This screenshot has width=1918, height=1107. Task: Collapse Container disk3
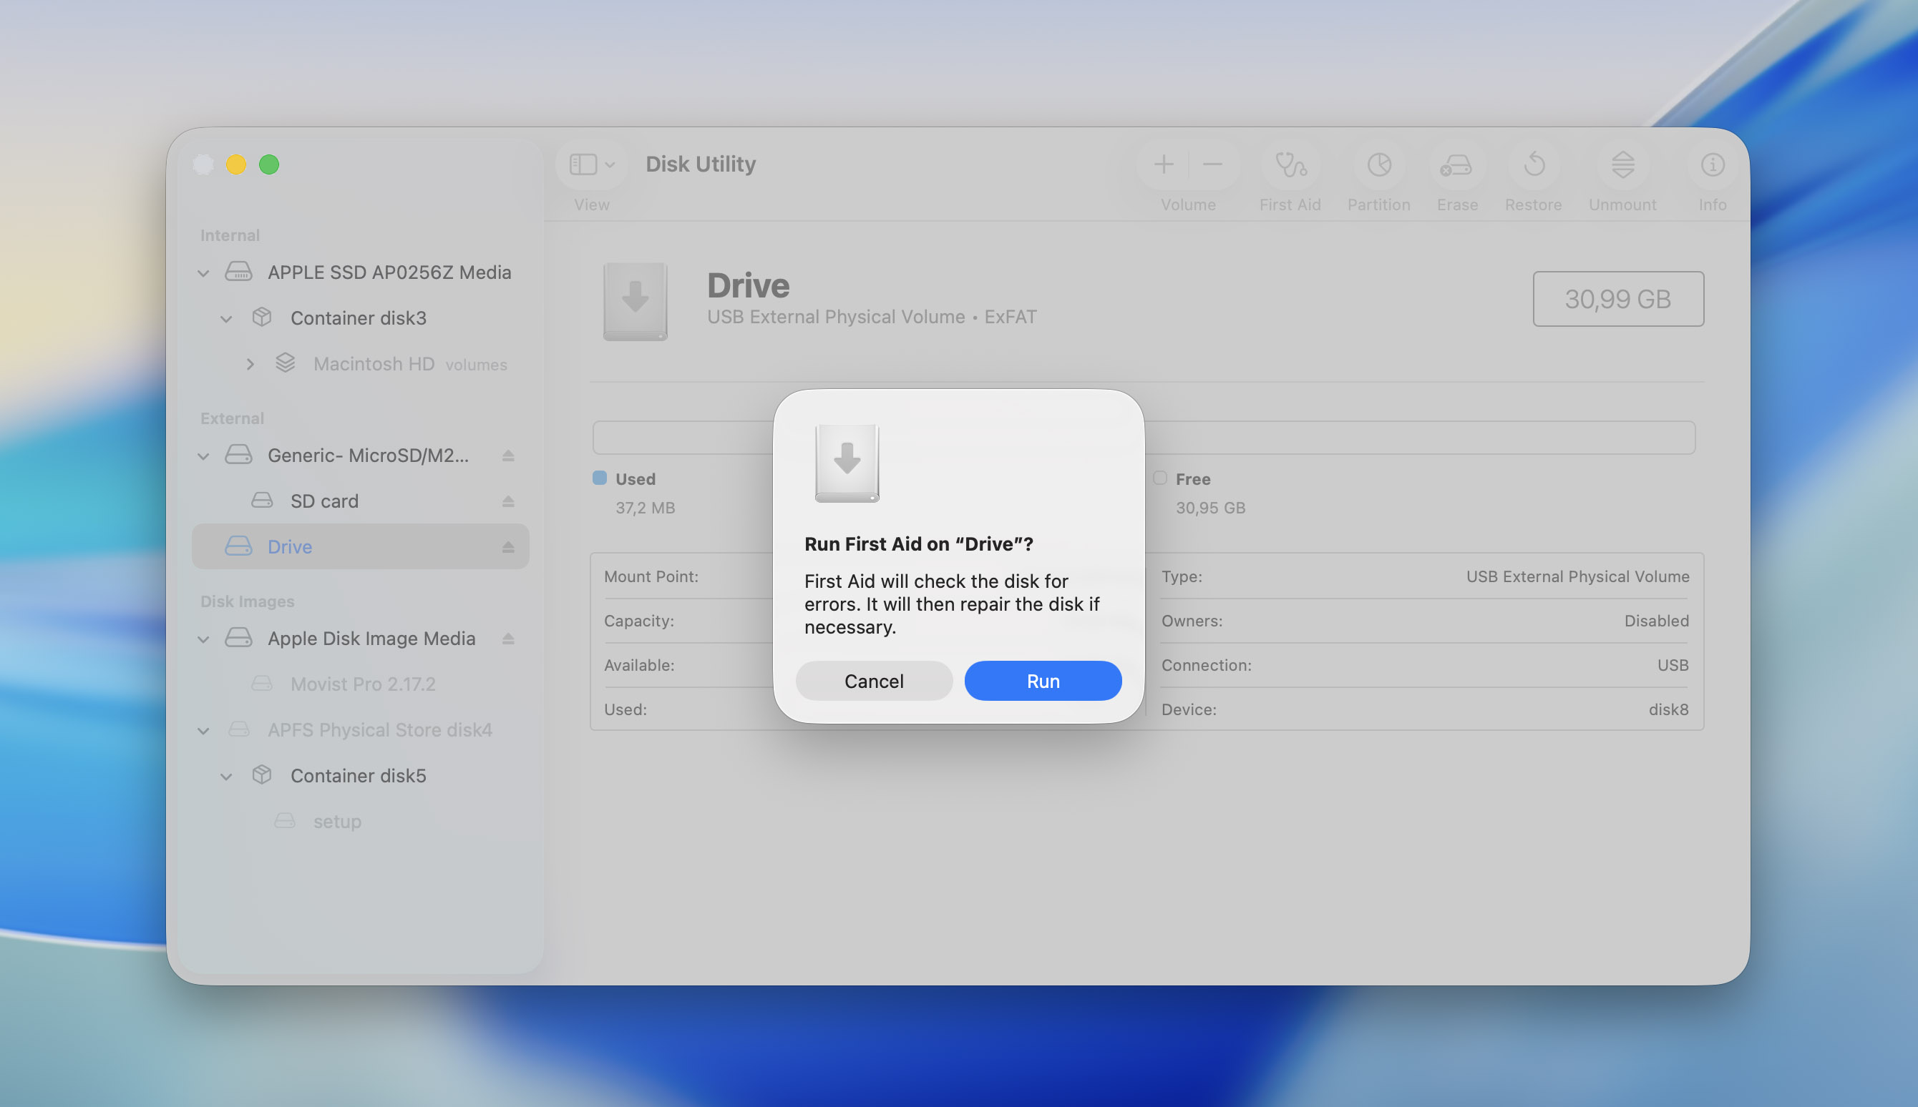tap(226, 318)
